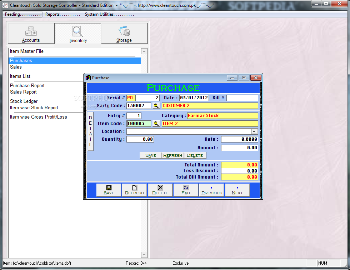Click the Party Code lookup magnifier icon
The width and height of the screenshot is (350, 270).
click(156, 106)
